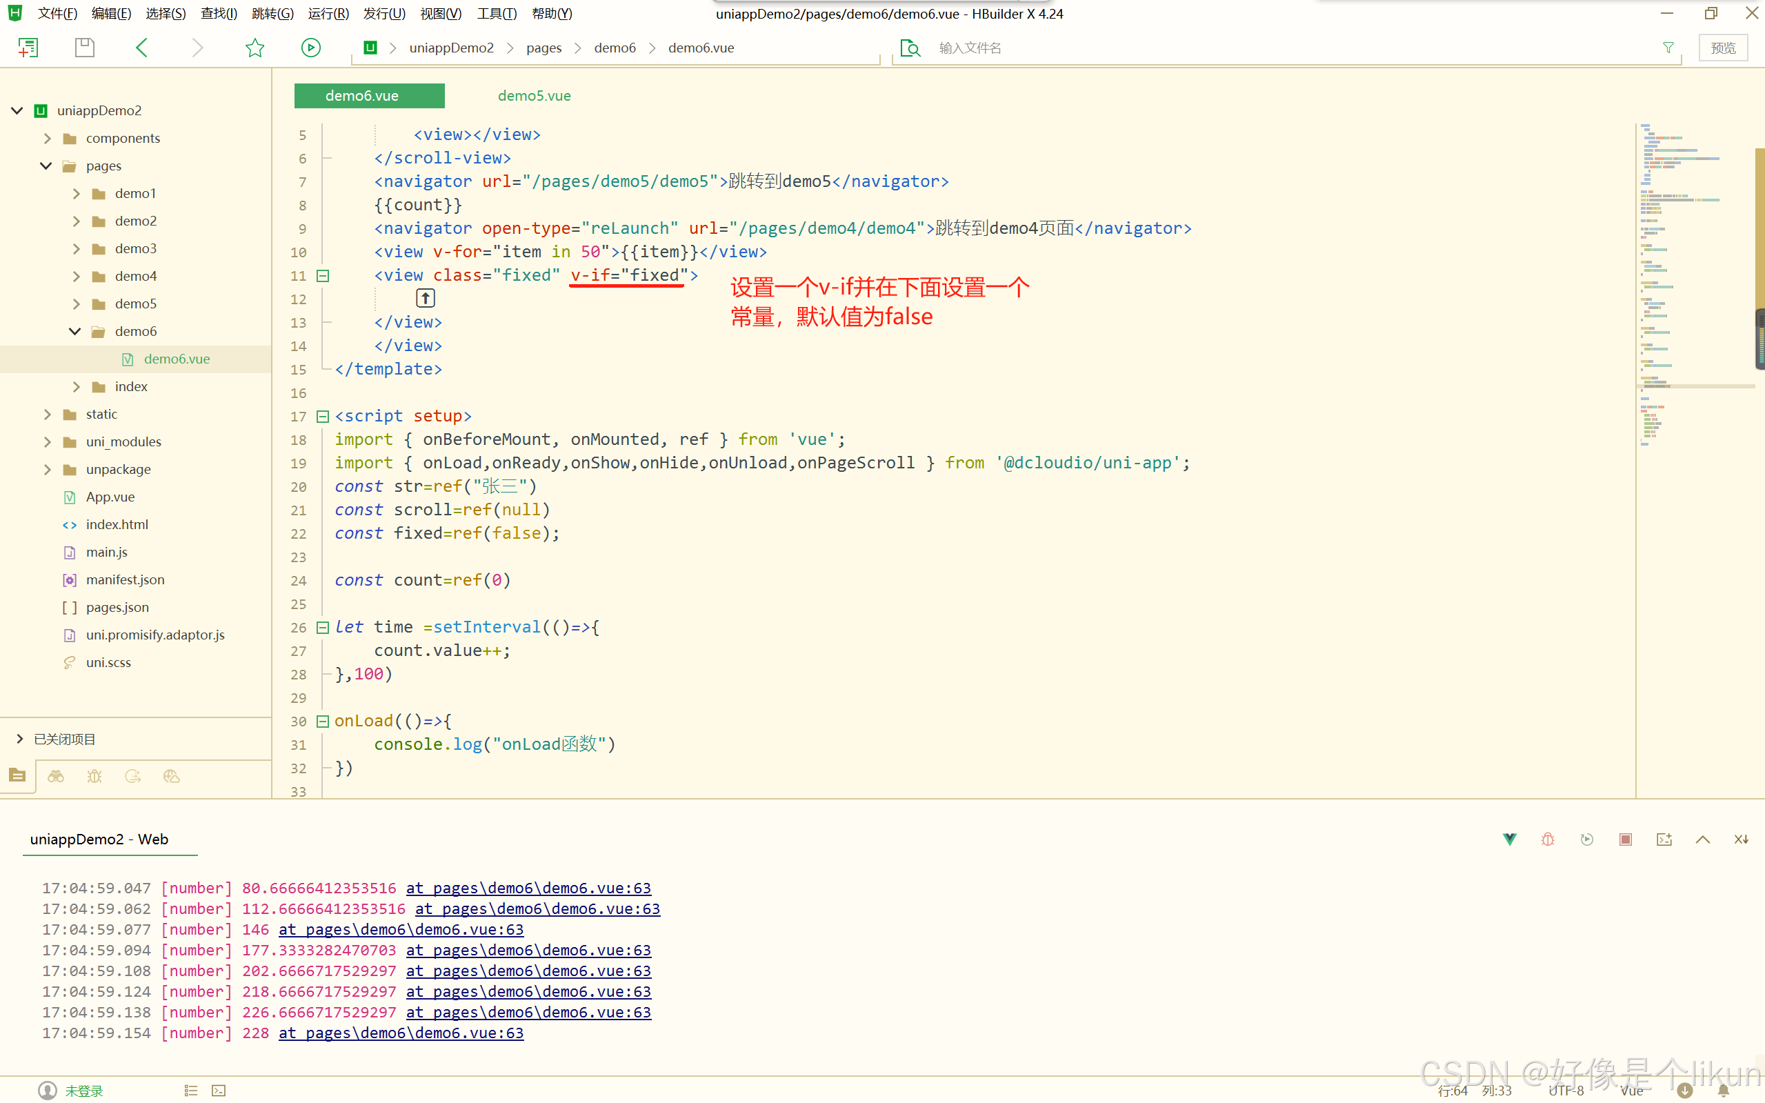The width and height of the screenshot is (1765, 1103).
Task: Open first demo6.vue:63 console link
Action: pyautogui.click(x=528, y=888)
